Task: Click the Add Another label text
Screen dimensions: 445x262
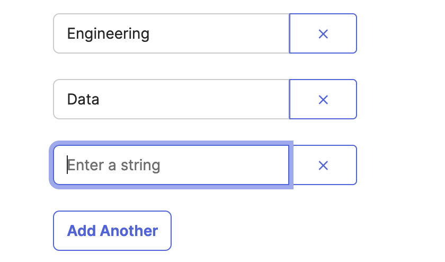Action: pyautogui.click(x=112, y=231)
